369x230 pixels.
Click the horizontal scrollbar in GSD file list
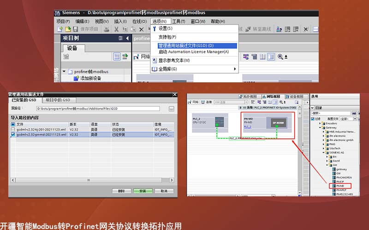(89, 180)
